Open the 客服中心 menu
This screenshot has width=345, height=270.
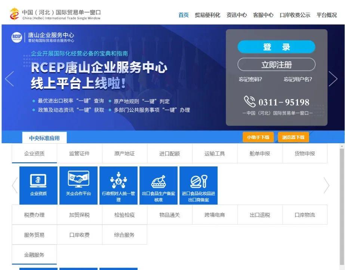click(263, 15)
